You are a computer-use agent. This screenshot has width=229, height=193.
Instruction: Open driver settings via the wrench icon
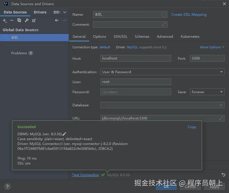(x=27, y=20)
